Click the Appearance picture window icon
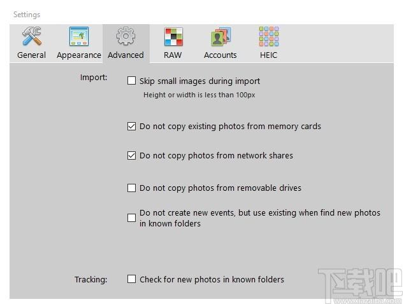The image size is (404, 304). pos(79,36)
